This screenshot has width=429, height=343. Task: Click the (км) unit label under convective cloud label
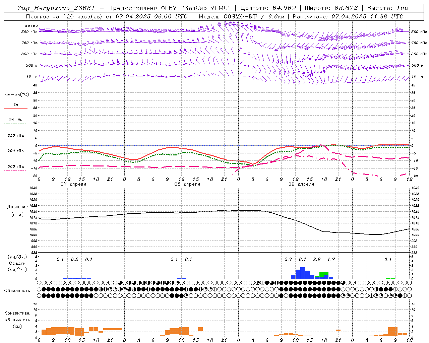(17, 326)
